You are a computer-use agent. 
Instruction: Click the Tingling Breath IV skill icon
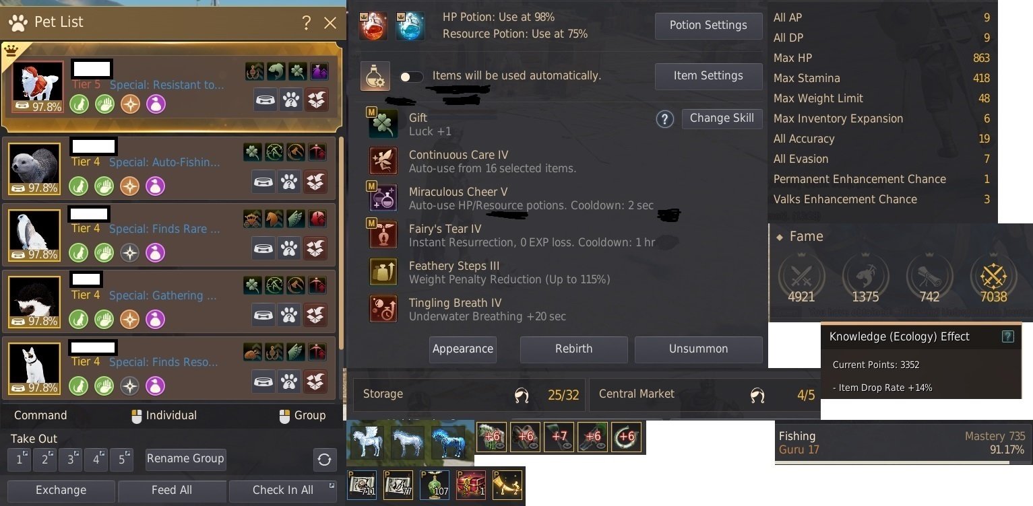[x=383, y=309]
